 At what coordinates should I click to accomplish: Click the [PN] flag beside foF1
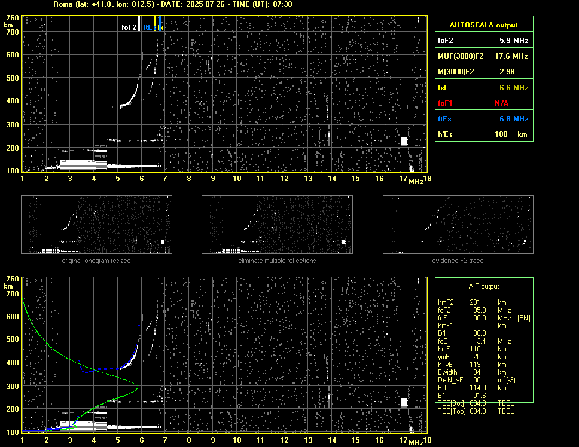click(523, 318)
